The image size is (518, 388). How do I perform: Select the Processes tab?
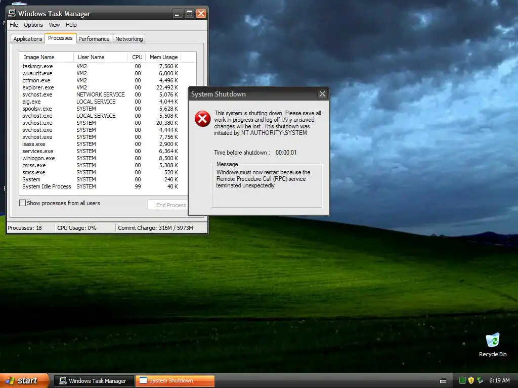(61, 38)
